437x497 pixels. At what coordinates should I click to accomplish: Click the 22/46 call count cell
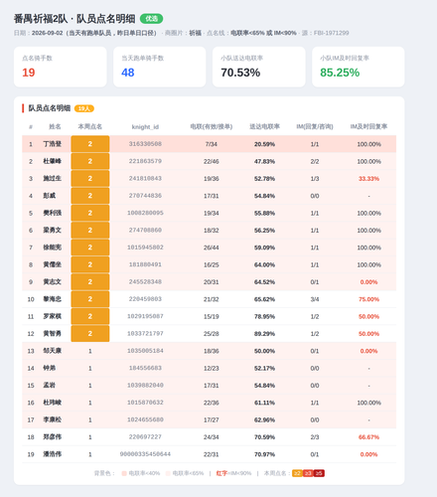[x=212, y=161]
